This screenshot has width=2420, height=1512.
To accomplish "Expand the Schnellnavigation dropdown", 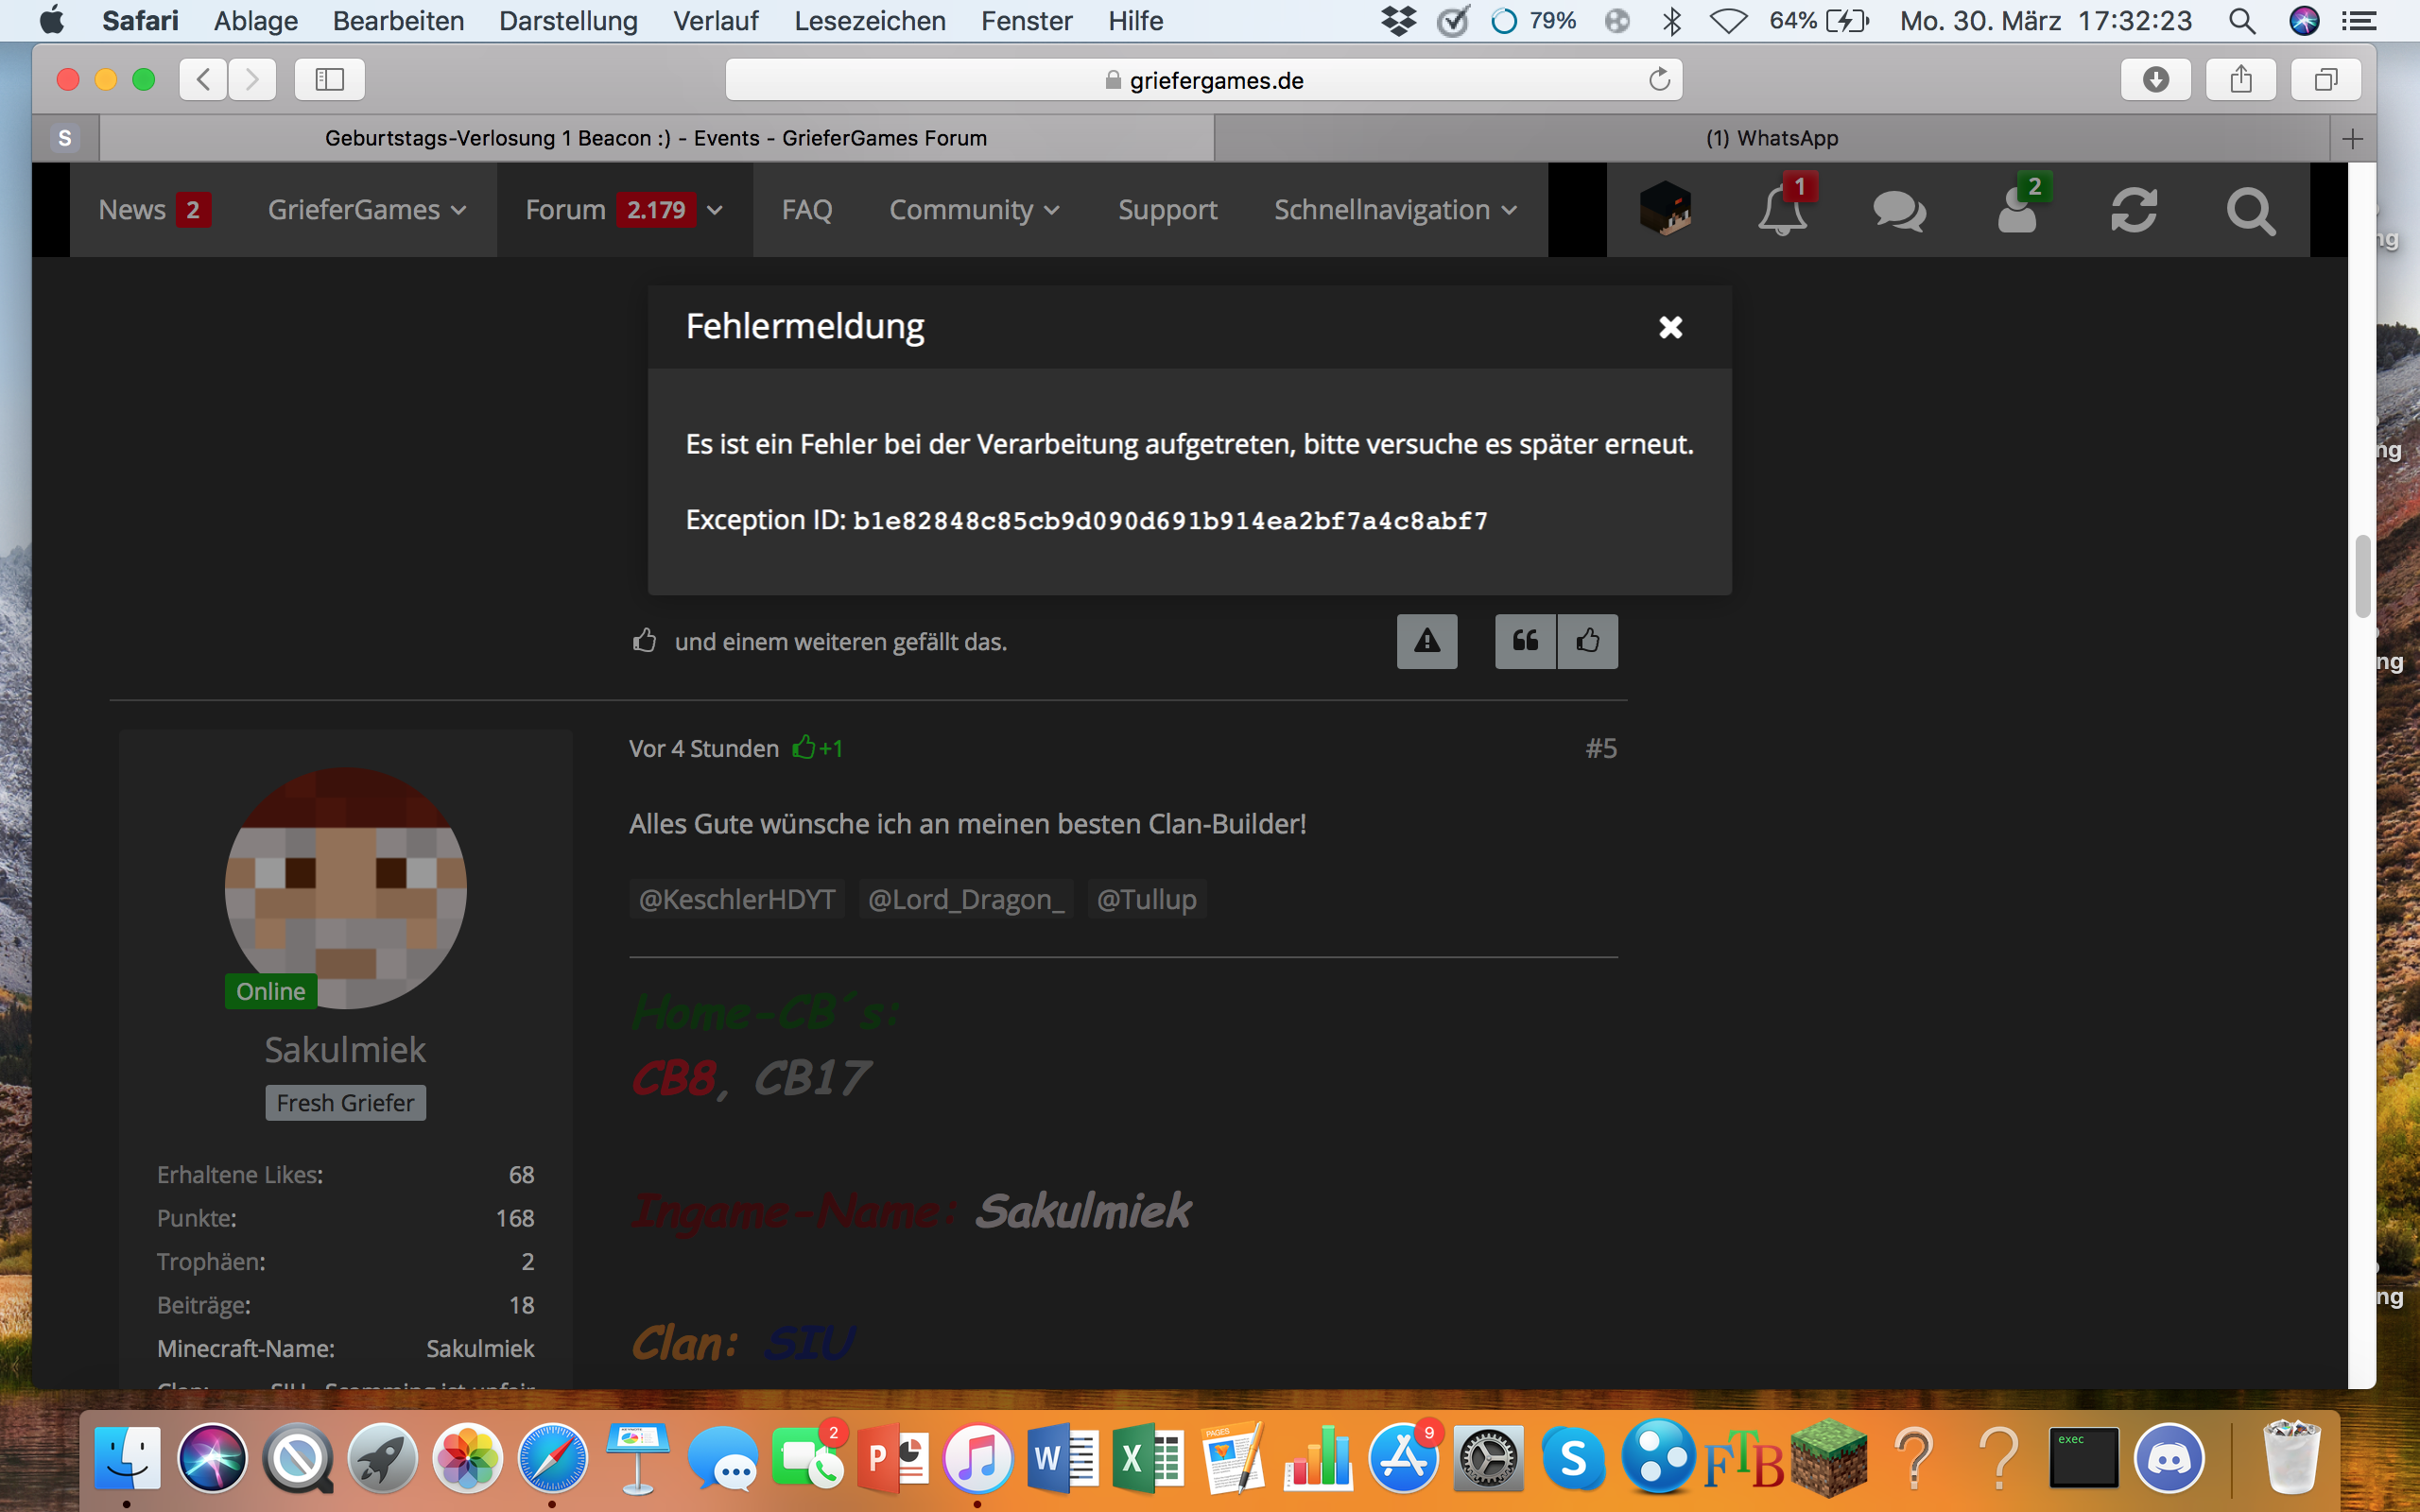I will tap(1395, 210).
